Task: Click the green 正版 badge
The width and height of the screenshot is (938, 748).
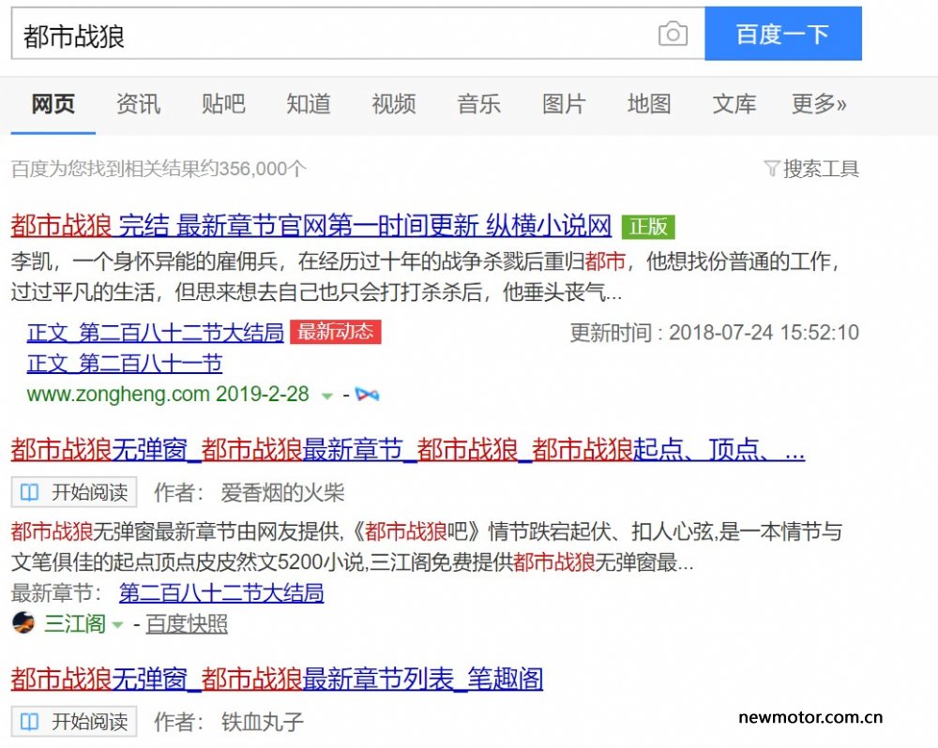Action: click(x=648, y=227)
